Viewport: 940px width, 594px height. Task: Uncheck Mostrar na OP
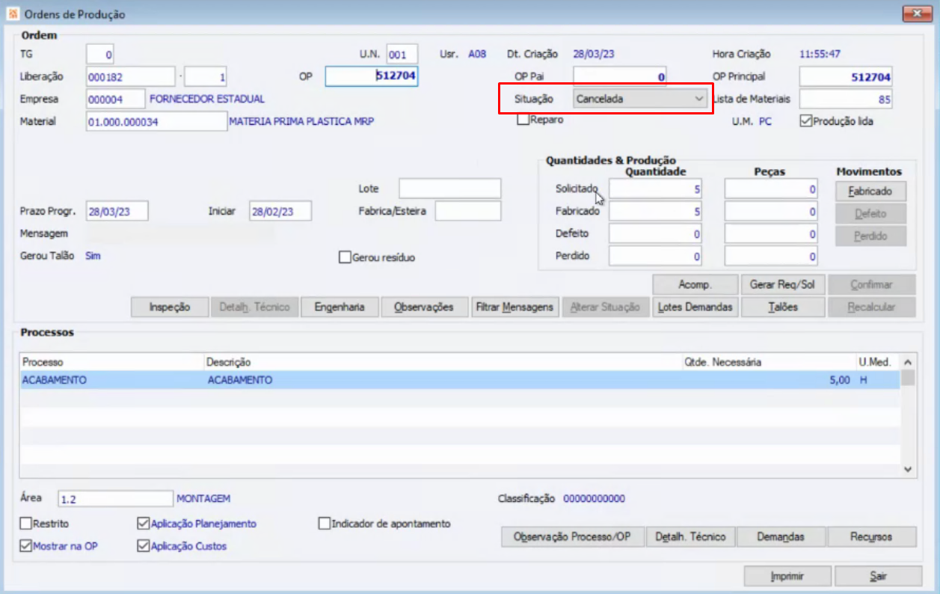[x=26, y=546]
